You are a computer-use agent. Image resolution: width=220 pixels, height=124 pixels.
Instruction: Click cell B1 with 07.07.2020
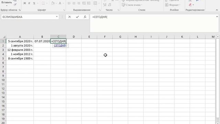click(42, 41)
